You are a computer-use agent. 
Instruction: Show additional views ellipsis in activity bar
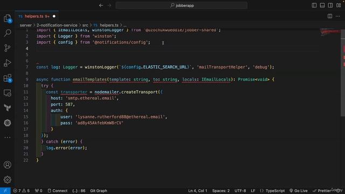(x=7, y=137)
